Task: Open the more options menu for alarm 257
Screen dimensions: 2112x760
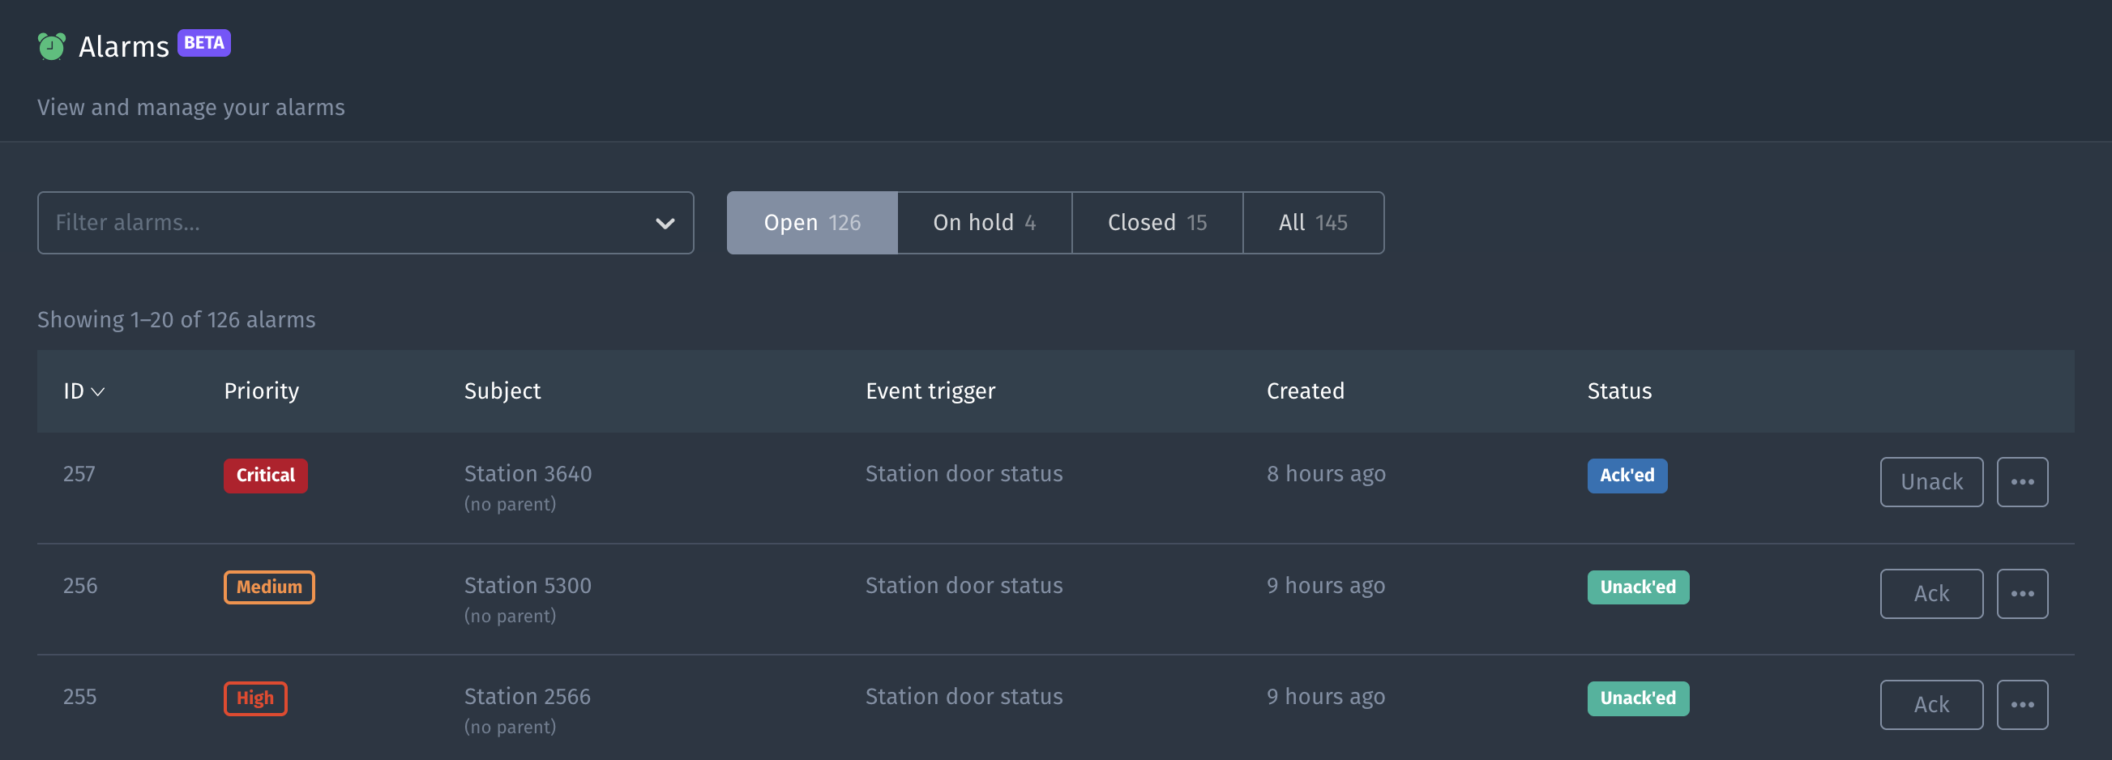Action: point(2022,482)
